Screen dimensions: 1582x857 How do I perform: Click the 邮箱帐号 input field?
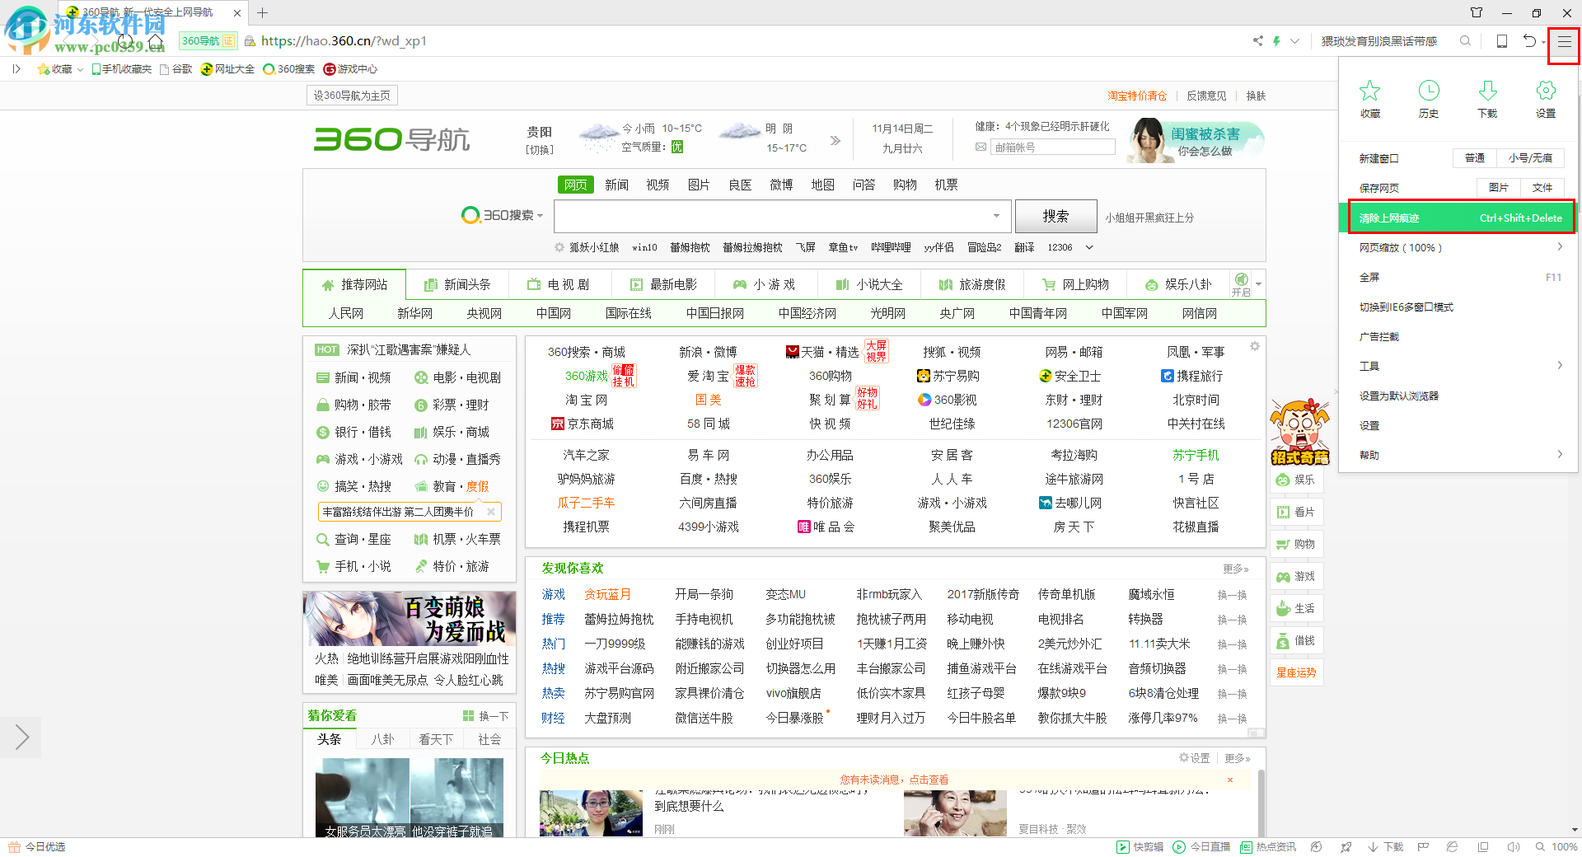pyautogui.click(x=1053, y=147)
